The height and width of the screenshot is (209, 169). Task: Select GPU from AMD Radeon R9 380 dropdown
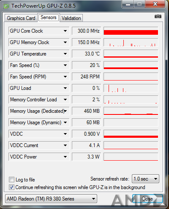coord(51,199)
